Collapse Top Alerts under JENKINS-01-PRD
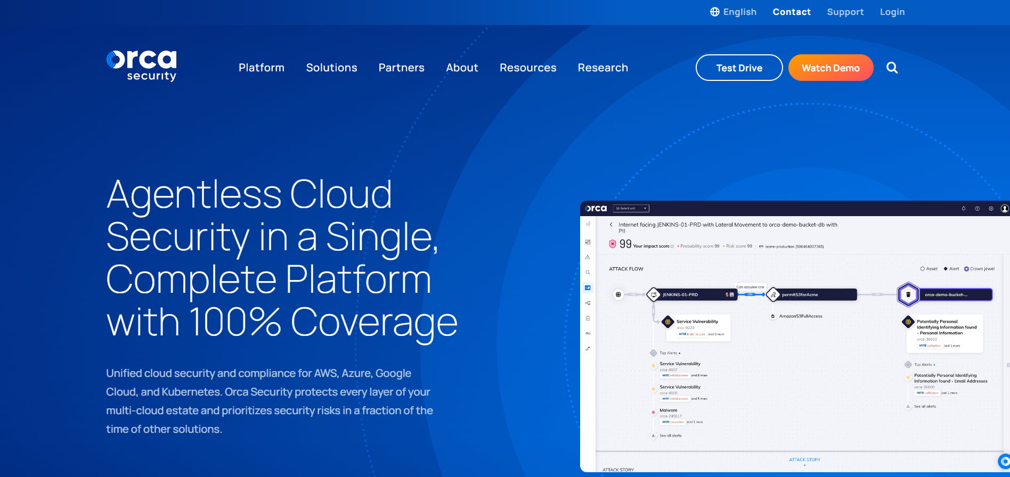1010x477 pixels. pos(670,353)
